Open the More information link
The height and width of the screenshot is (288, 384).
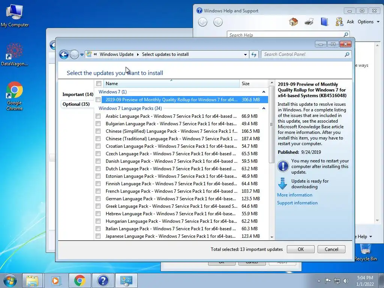(x=295, y=195)
